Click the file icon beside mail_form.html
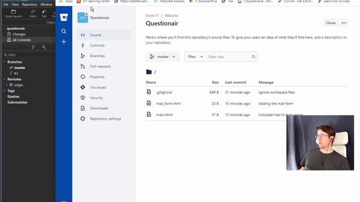The width and height of the screenshot is (360, 202). (148, 103)
